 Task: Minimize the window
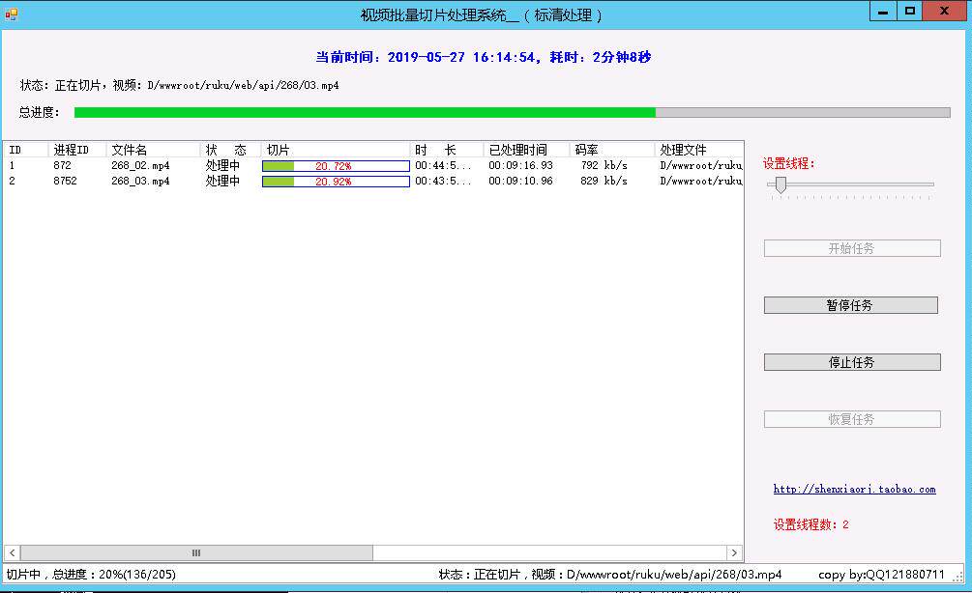[x=883, y=12]
